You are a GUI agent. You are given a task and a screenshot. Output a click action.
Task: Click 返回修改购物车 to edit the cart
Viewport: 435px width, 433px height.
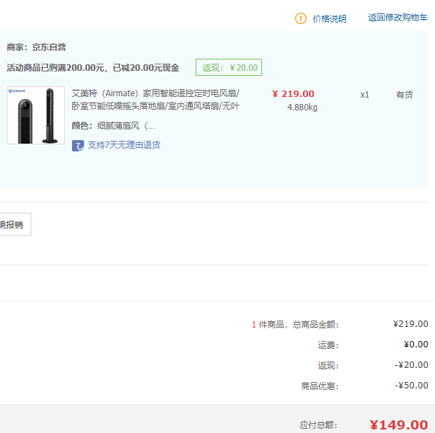point(398,18)
